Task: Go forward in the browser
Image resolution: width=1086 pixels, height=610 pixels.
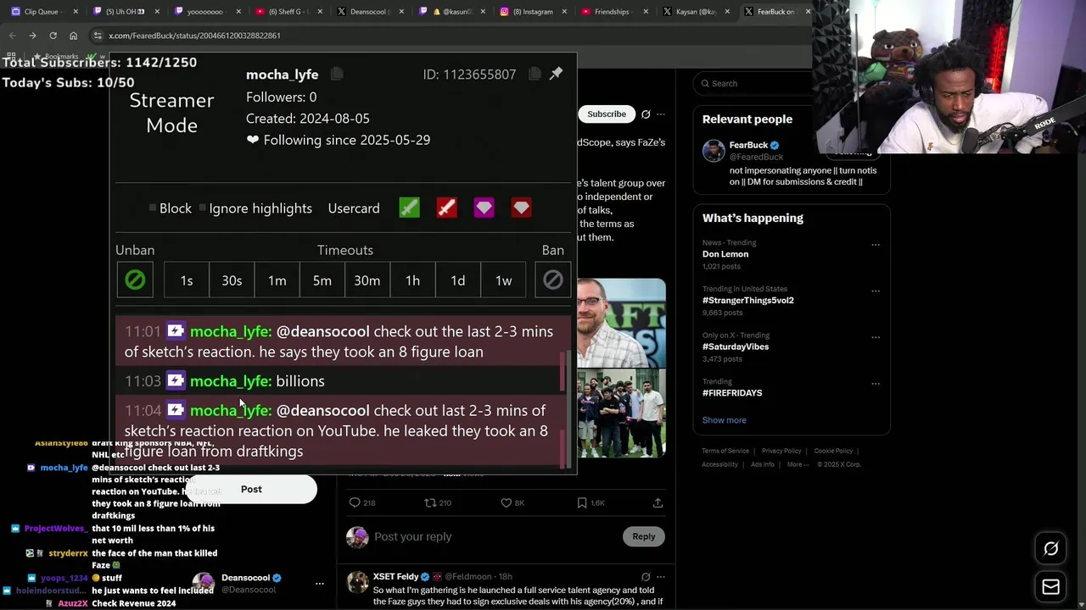Action: [x=32, y=36]
